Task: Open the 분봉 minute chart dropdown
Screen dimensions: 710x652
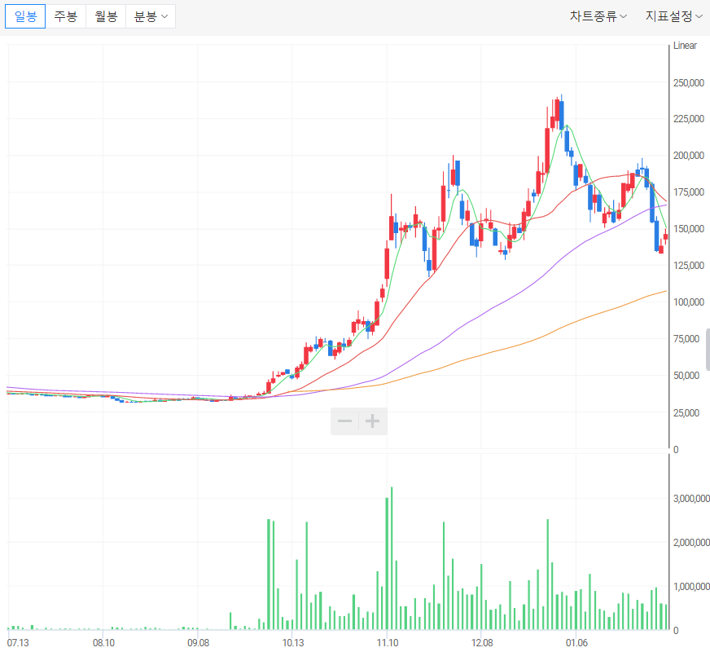Action: [151, 17]
